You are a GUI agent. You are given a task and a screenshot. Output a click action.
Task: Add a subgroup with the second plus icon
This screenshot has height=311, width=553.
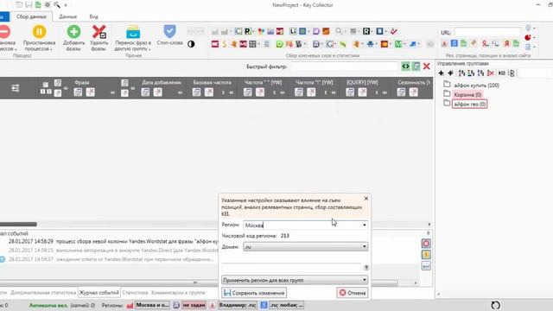(x=450, y=73)
